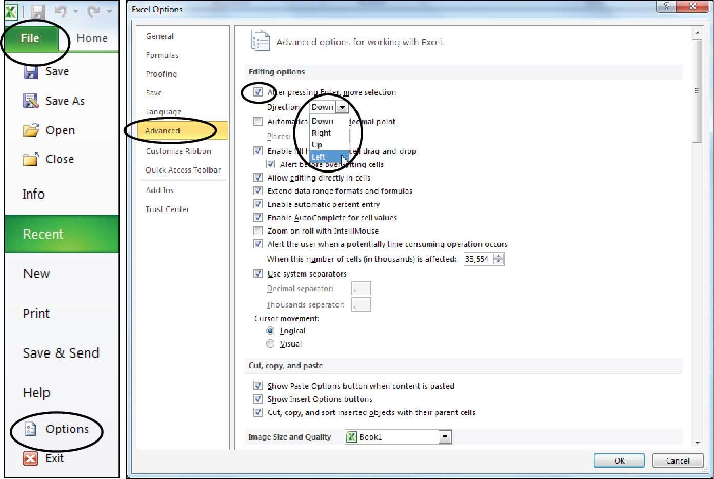Viewport: 714px width, 479px height.
Task: Click the Save As icon in File menu
Action: tap(31, 101)
